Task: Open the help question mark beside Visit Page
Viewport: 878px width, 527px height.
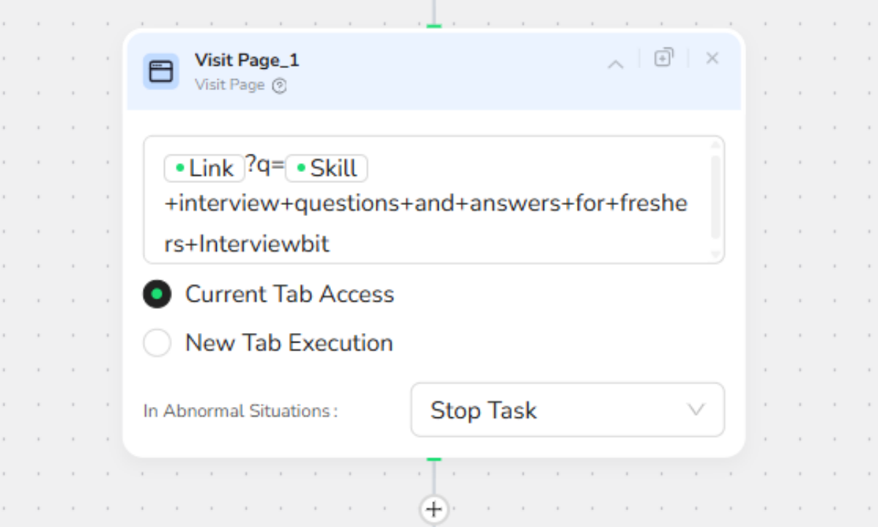Action: (279, 86)
